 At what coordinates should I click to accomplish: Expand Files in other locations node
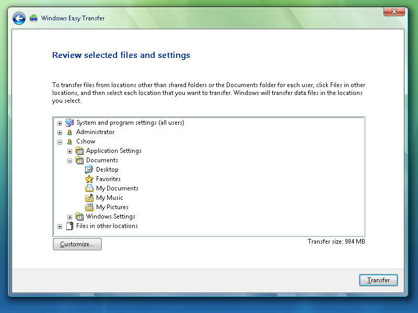click(x=60, y=226)
